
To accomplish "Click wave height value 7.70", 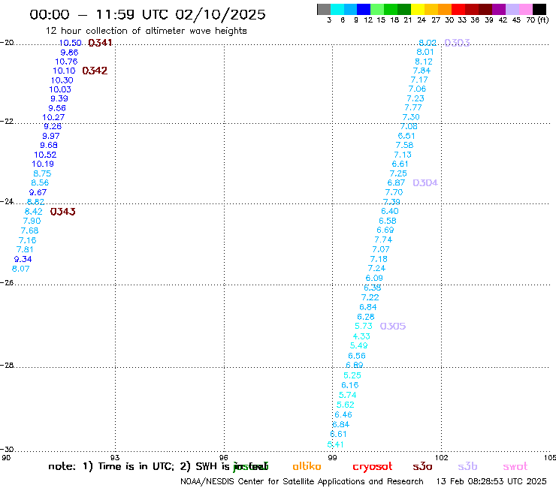I will 394,192.
